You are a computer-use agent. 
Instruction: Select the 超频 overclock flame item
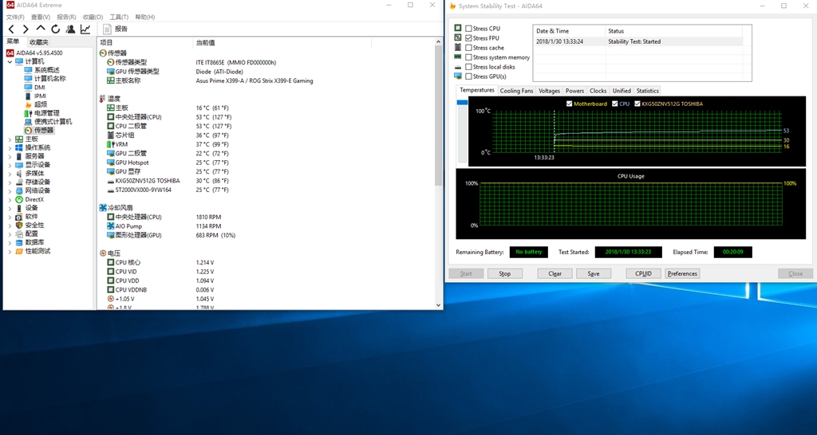[x=40, y=104]
